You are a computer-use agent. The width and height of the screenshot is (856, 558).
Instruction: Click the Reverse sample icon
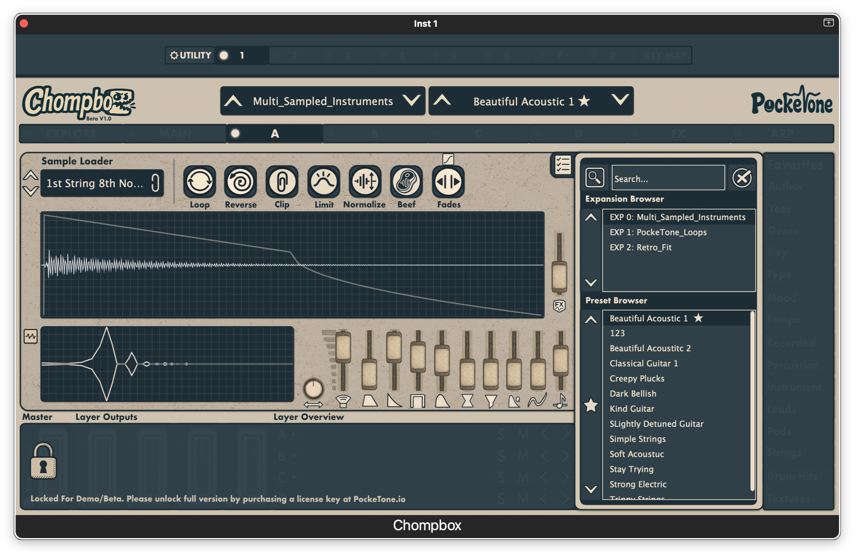[x=240, y=181]
